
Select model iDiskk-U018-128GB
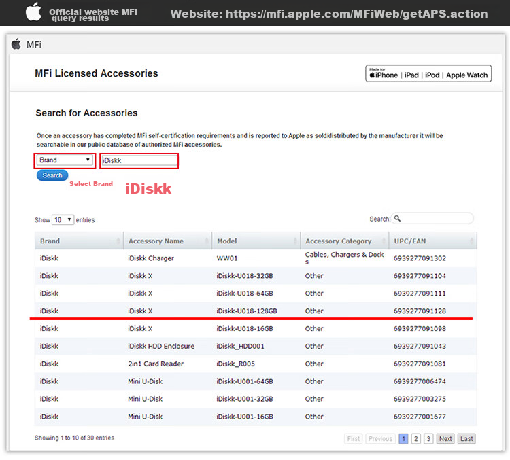point(247,311)
